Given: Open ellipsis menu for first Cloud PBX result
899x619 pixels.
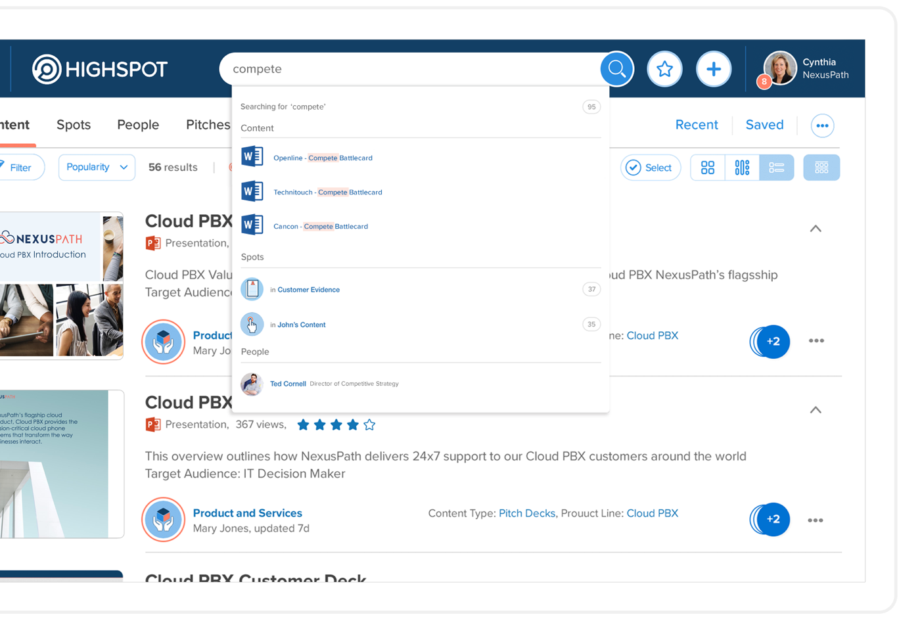Looking at the screenshot, I should coord(816,341).
